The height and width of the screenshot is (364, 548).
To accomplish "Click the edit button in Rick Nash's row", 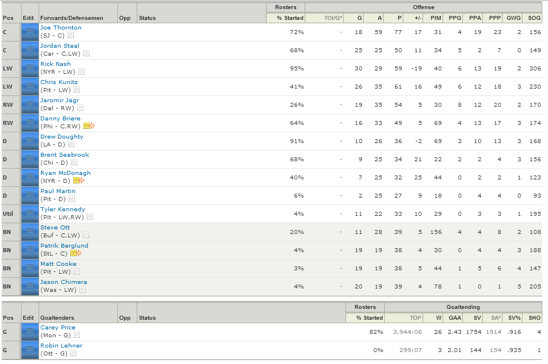I will tap(30, 69).
